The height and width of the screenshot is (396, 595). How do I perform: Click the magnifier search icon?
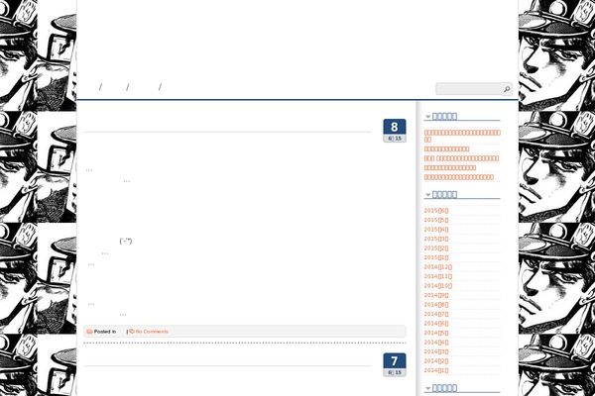(507, 89)
